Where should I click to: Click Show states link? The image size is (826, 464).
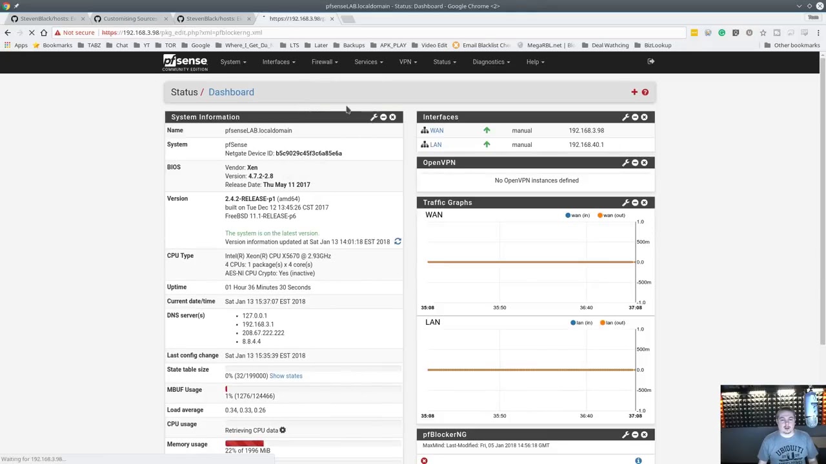click(x=286, y=376)
